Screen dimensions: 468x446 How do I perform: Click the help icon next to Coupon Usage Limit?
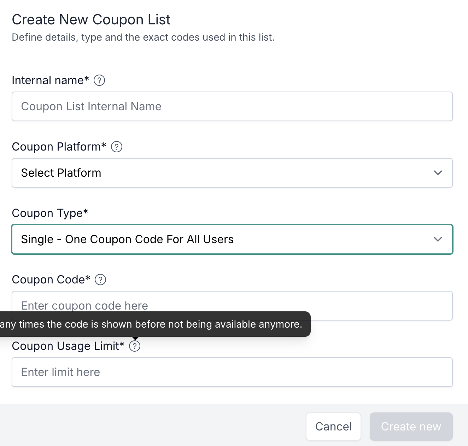(x=135, y=346)
